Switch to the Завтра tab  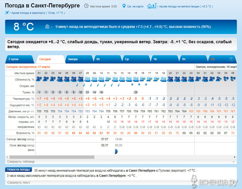pyautogui.click(x=79, y=59)
